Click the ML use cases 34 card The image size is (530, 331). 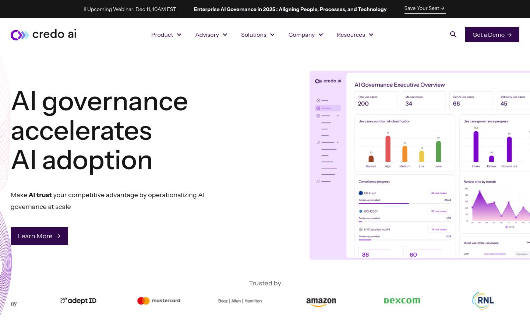click(424, 101)
